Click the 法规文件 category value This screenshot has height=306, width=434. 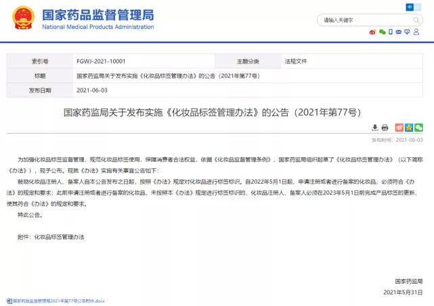[x=295, y=61]
